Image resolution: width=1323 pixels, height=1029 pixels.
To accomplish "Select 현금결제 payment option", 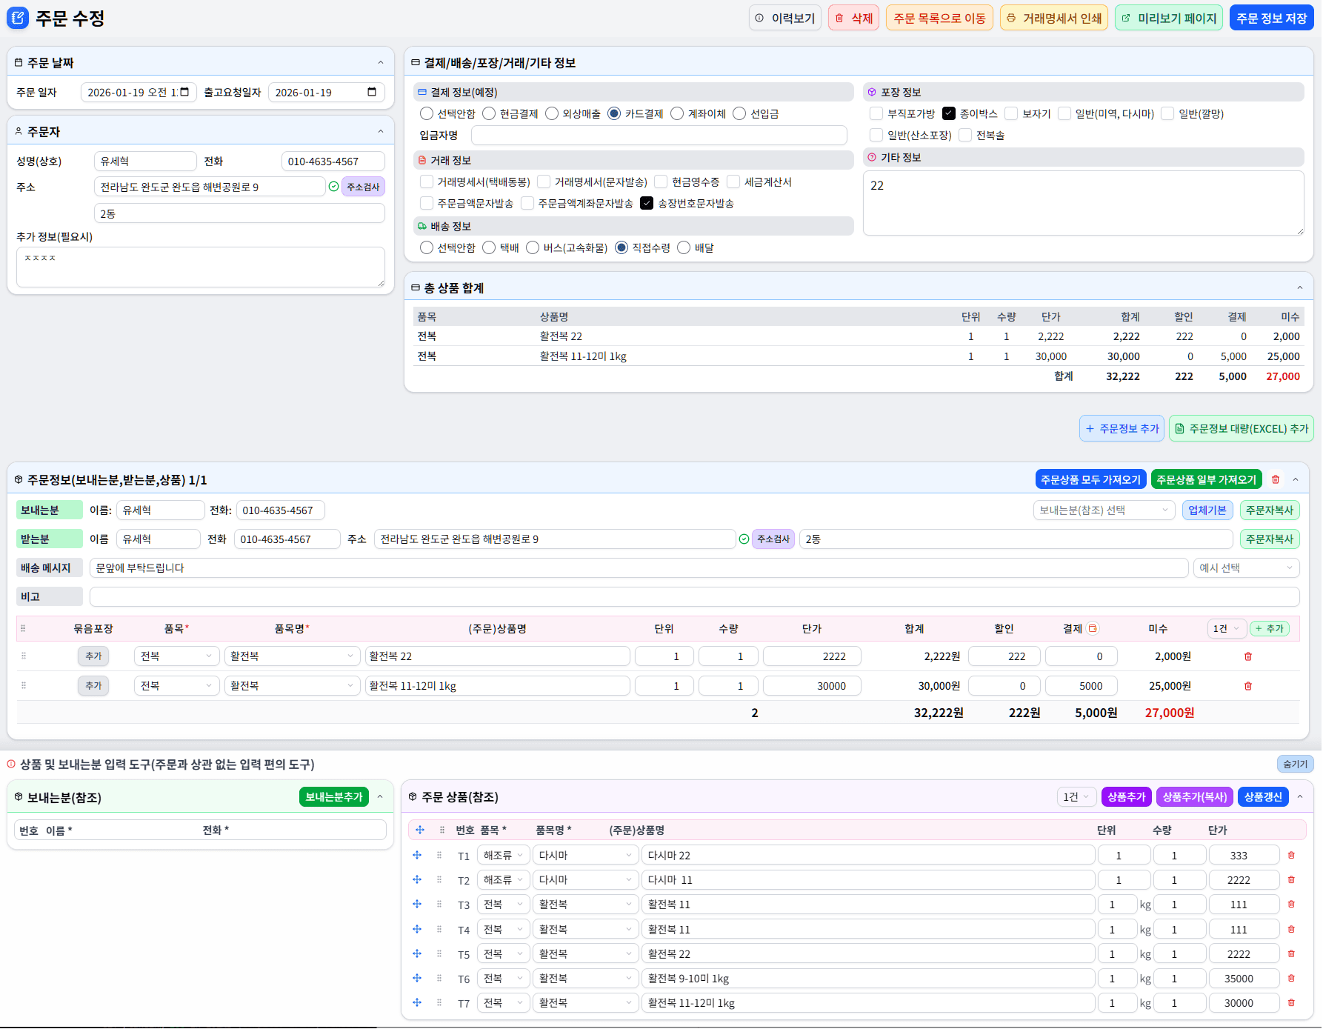I will click(x=490, y=113).
